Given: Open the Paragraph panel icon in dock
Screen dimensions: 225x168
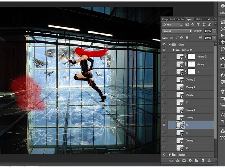Looking at the screenshot, I should point(222,121).
